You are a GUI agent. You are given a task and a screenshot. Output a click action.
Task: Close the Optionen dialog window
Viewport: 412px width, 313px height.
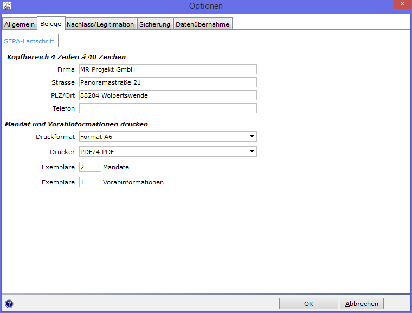pyautogui.click(x=402, y=4)
